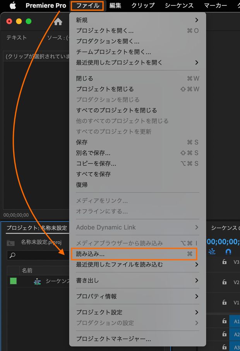This screenshot has height=351, width=240.
Task: Open the Premiere Pro application menu
Action: click(x=46, y=5)
